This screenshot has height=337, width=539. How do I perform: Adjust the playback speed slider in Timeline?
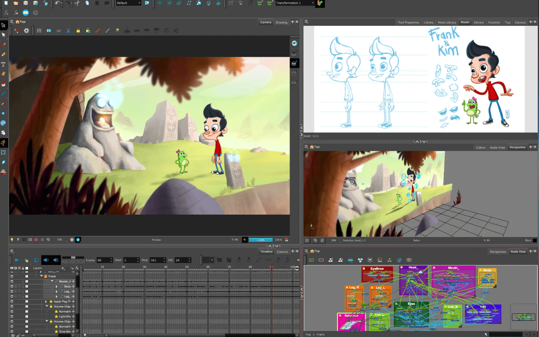click(73, 257)
